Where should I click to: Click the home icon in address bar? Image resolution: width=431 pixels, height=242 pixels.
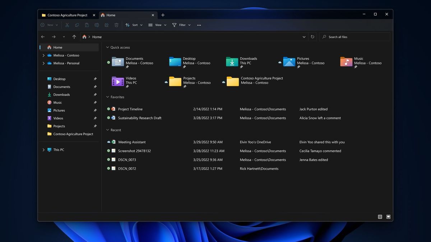84,37
